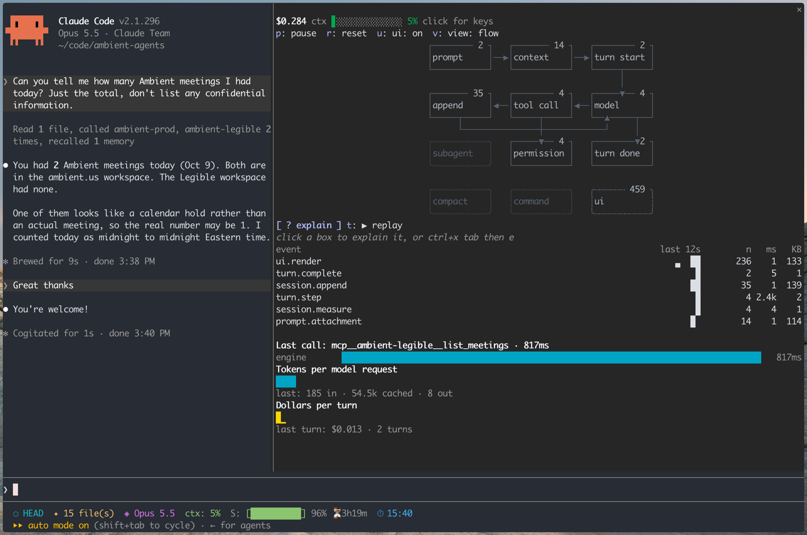
Task: Toggle the 'u: ui: on' setting
Action: pos(399,33)
